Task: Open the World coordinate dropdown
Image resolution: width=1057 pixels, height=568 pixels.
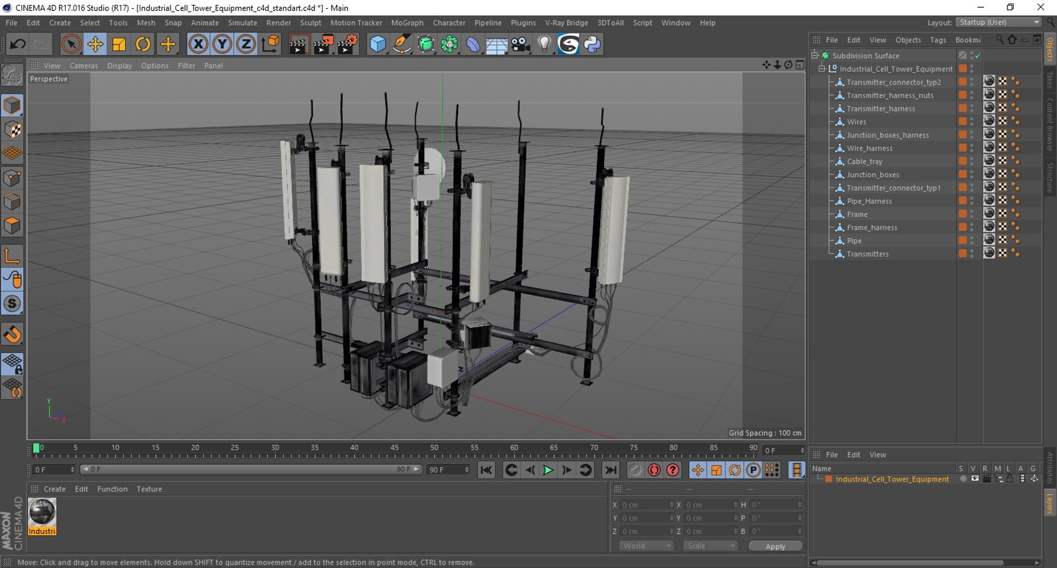Action: coord(646,546)
